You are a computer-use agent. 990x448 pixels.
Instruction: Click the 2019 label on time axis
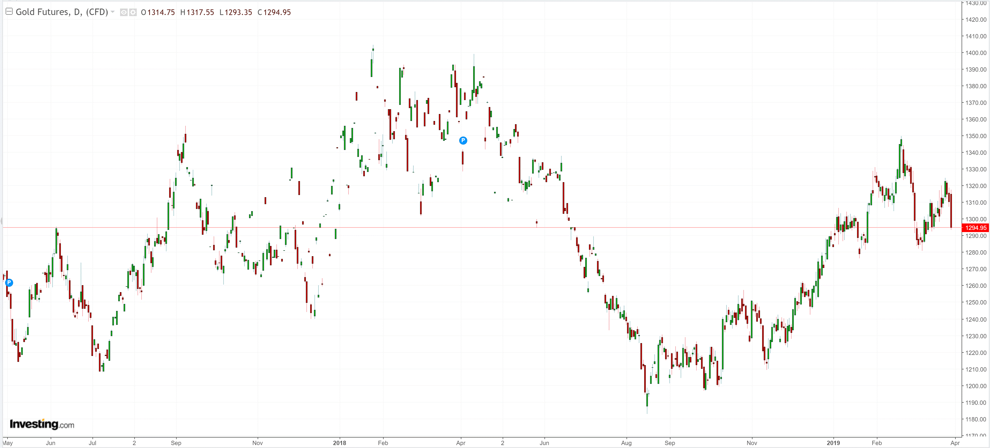tap(833, 443)
